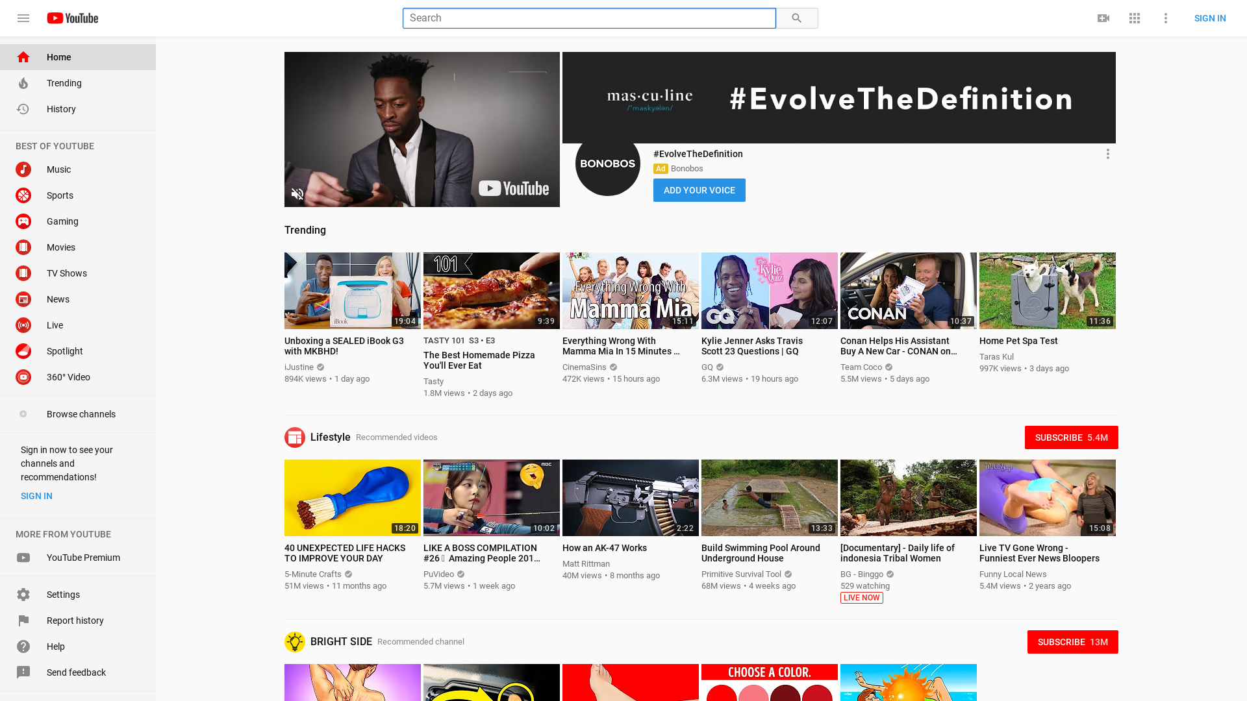Click the YouTube logo

[x=73, y=18]
